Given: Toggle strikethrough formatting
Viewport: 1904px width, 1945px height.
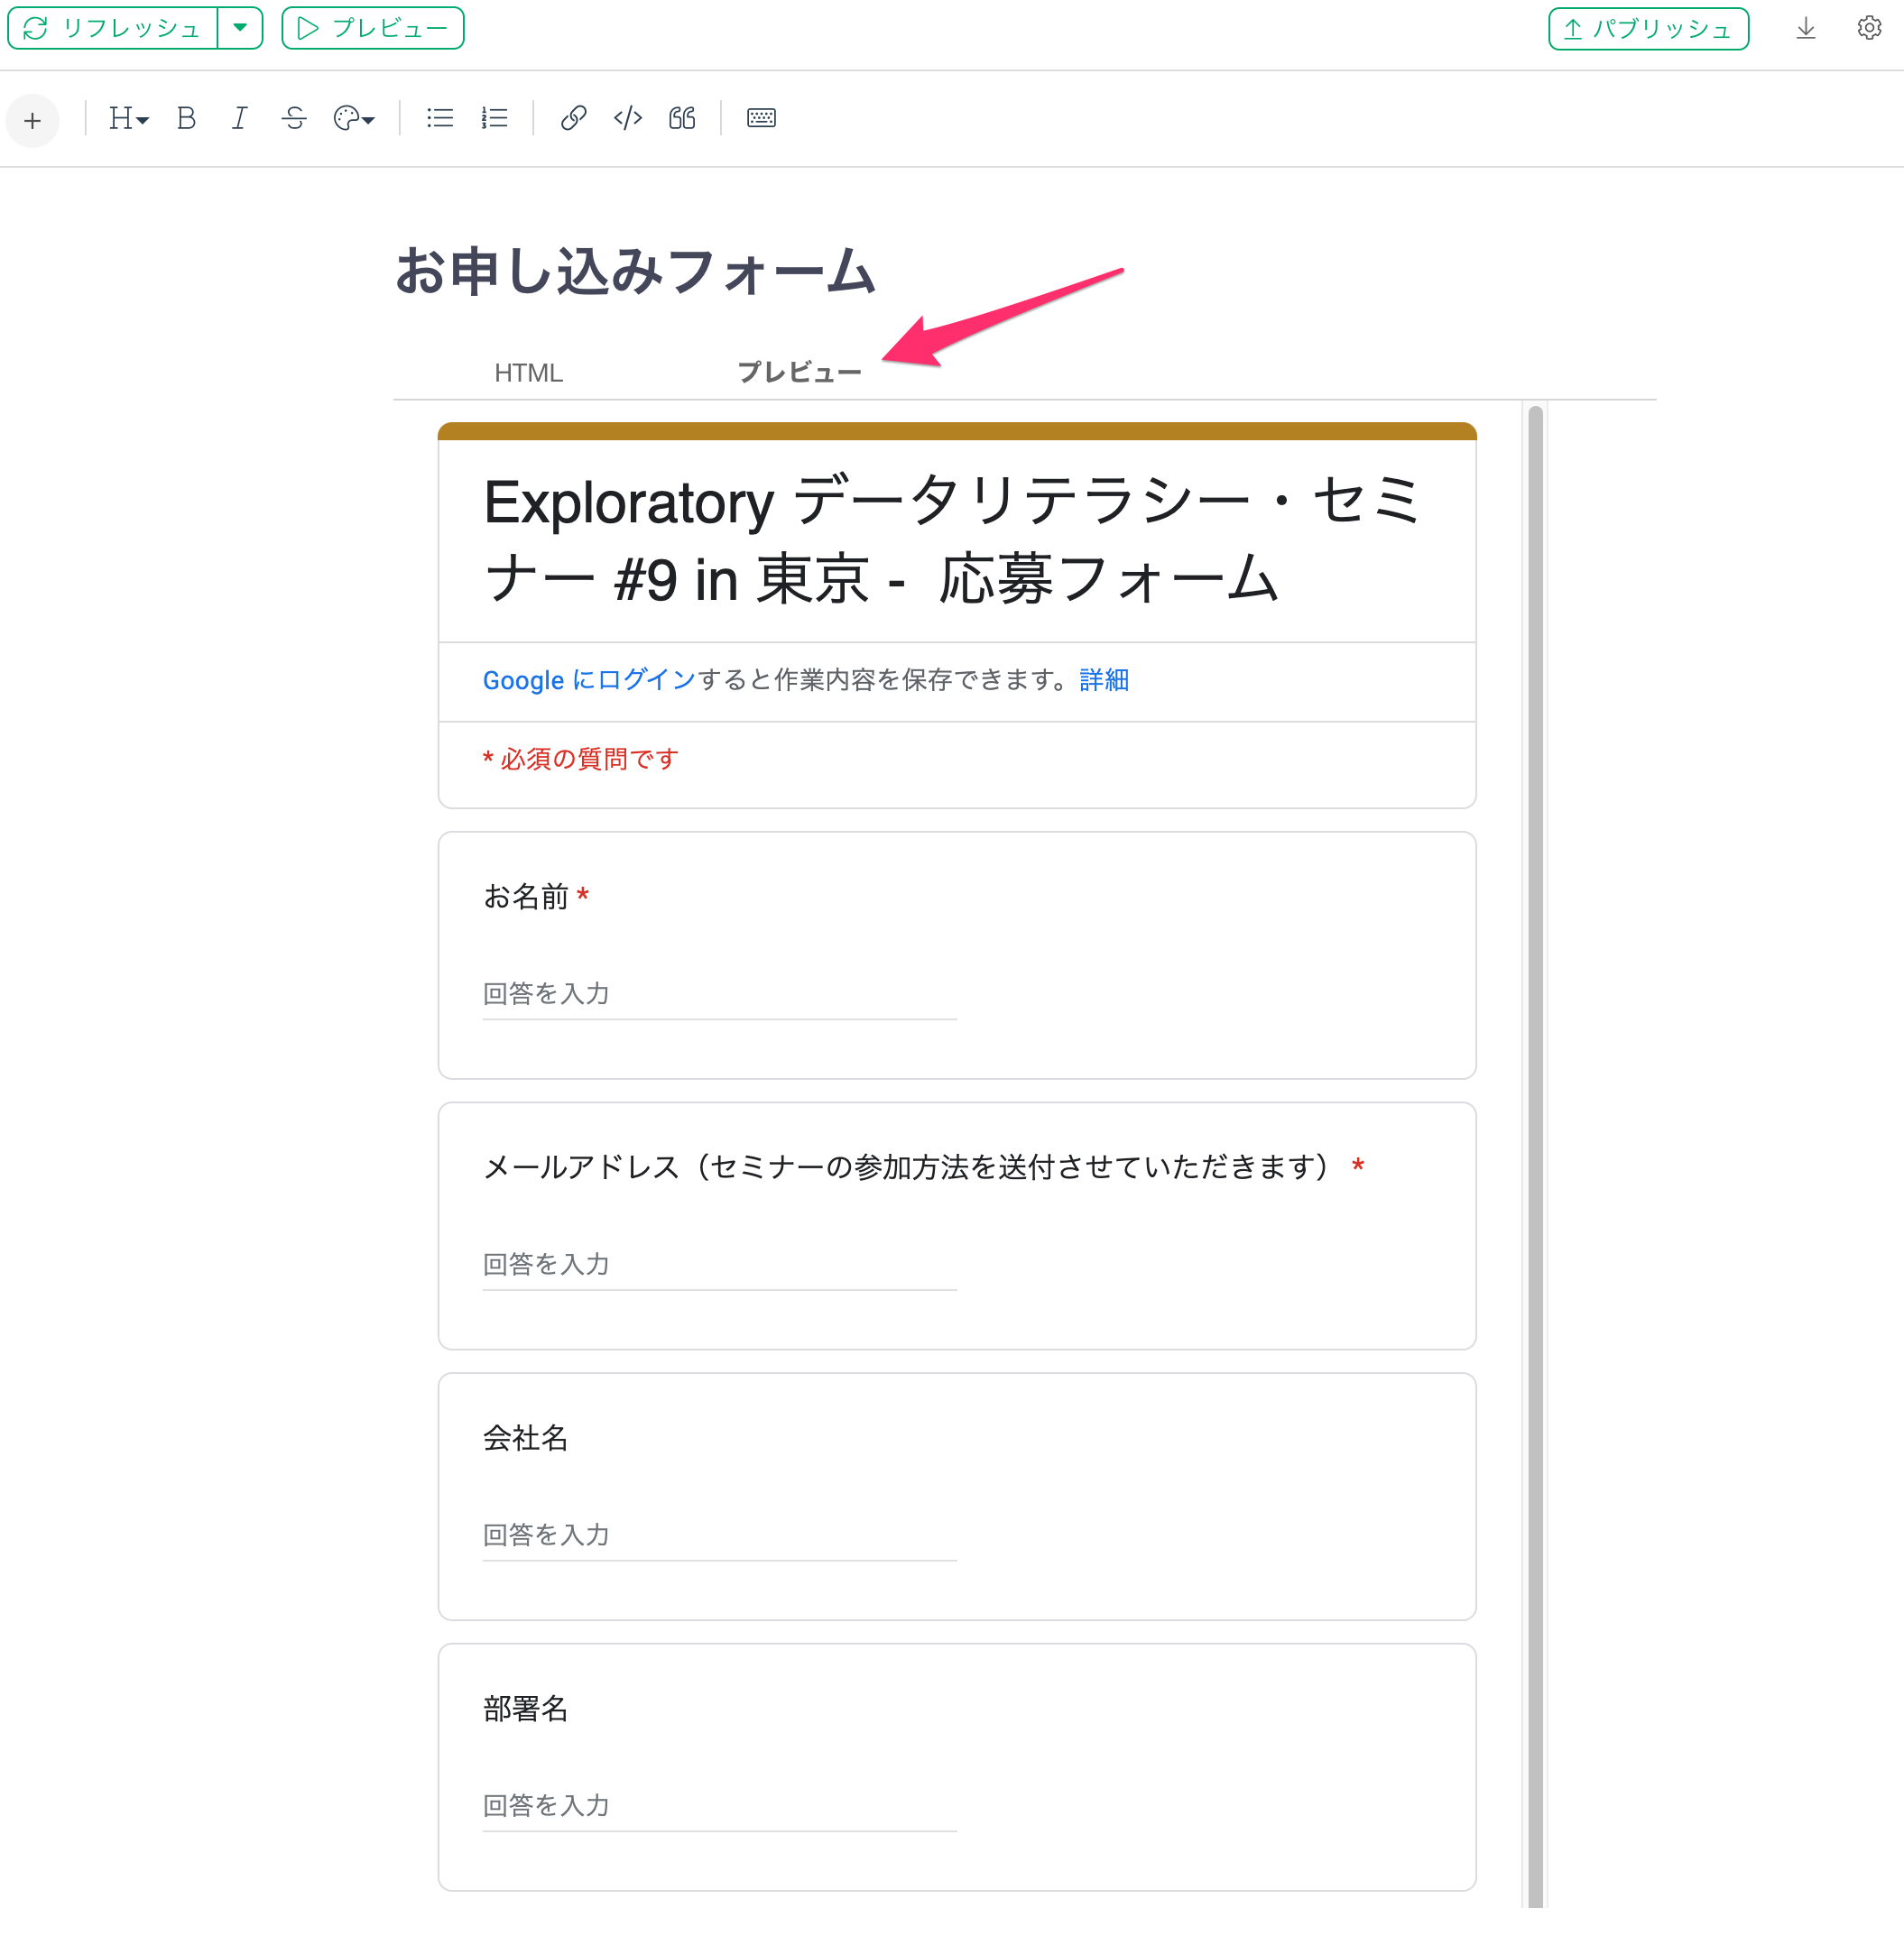Looking at the screenshot, I should pyautogui.click(x=294, y=119).
